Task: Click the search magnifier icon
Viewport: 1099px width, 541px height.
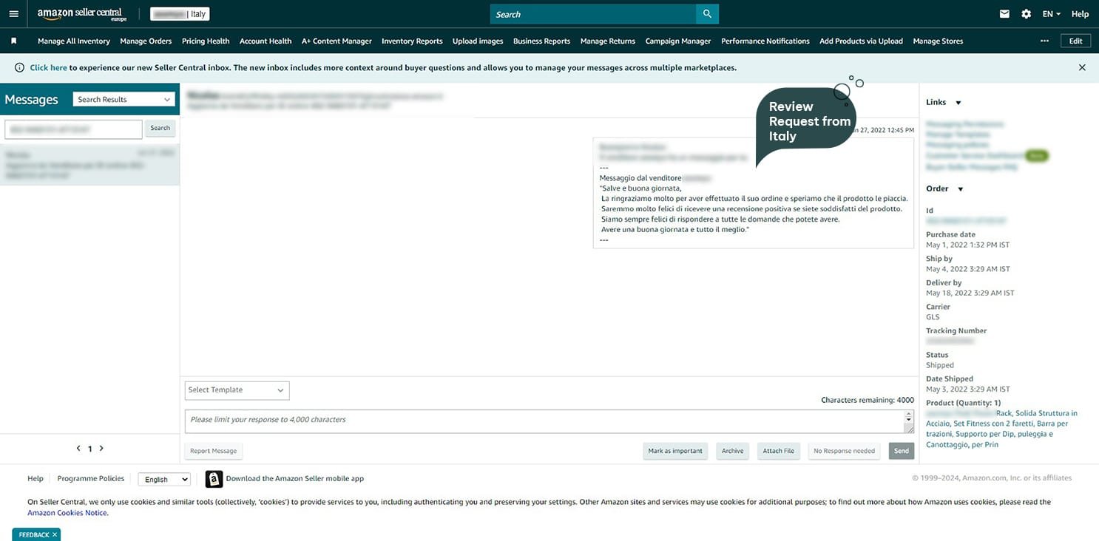Action: 707,14
